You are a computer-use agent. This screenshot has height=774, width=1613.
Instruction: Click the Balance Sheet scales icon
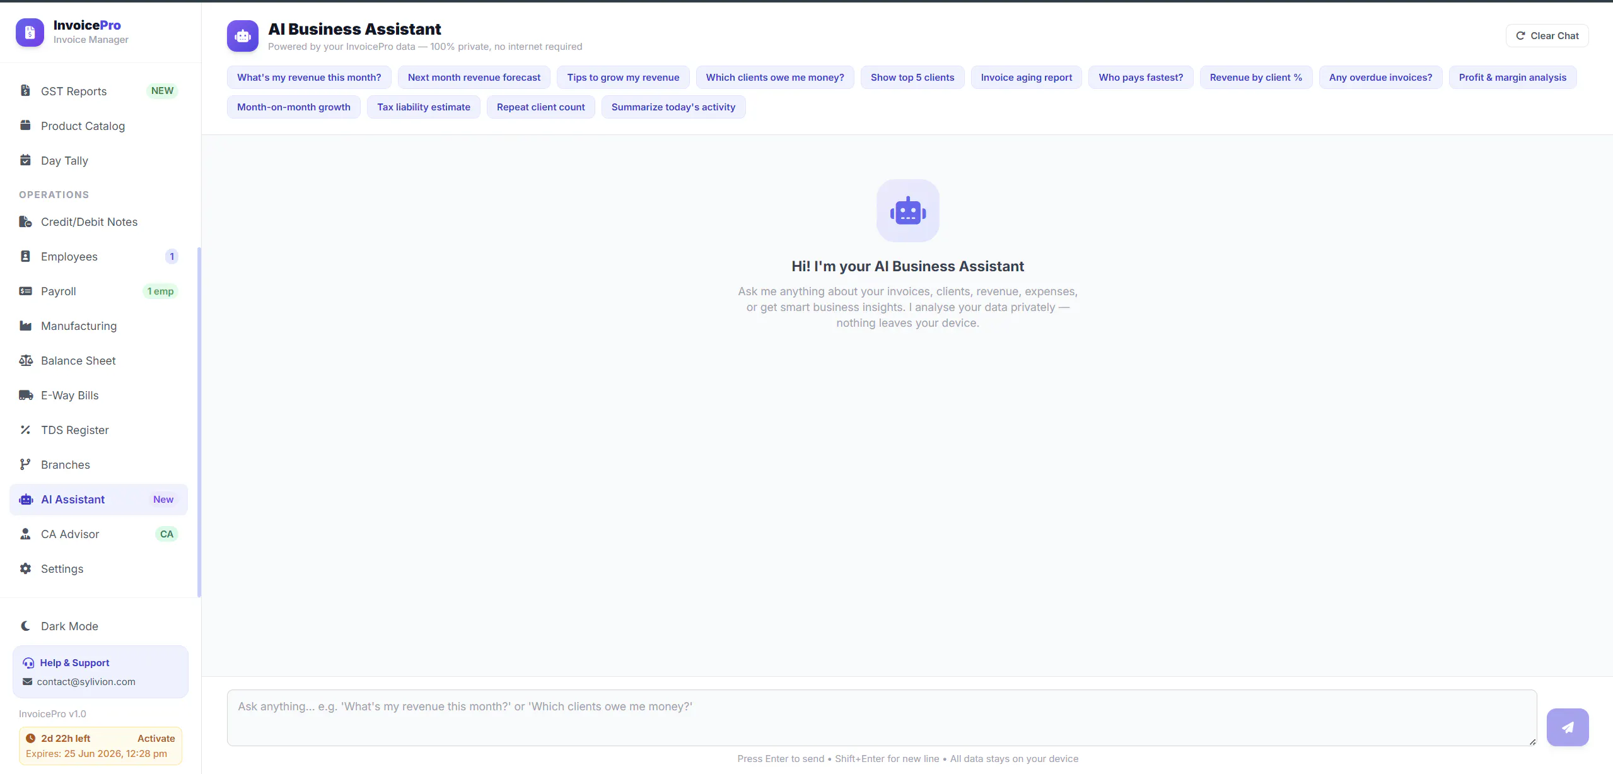coord(25,360)
